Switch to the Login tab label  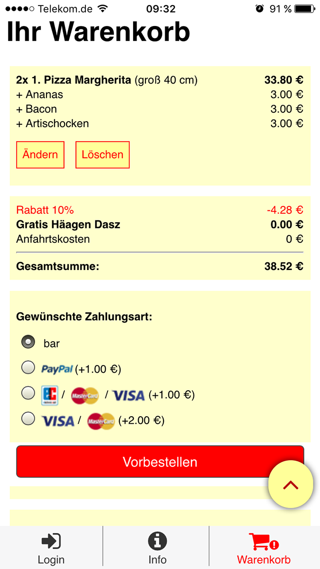[x=51, y=559]
